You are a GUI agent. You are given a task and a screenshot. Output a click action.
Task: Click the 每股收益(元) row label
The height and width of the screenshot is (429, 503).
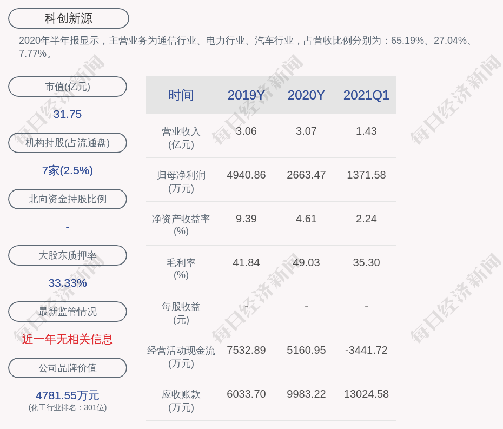click(181, 313)
